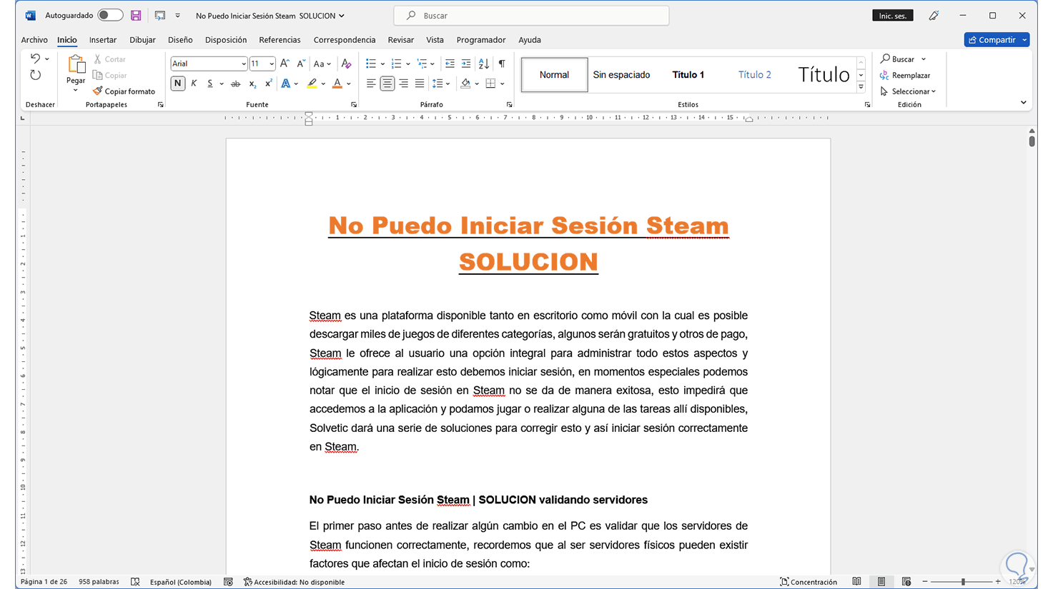Increase font size with the larger A icon
Image resolution: width=1053 pixels, height=589 pixels.
(x=285, y=64)
